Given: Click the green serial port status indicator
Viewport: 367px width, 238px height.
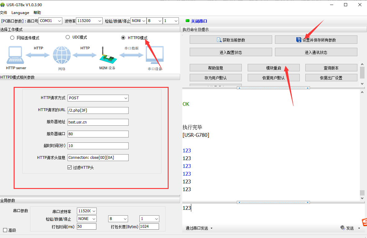Looking at the screenshot, I should (x=187, y=21).
